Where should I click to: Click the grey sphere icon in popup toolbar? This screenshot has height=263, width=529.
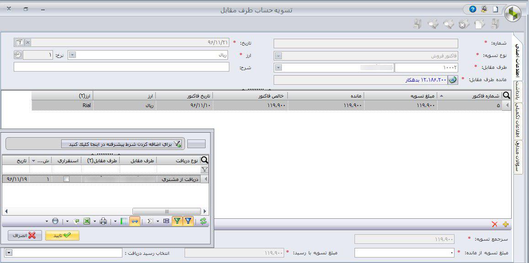(55, 221)
